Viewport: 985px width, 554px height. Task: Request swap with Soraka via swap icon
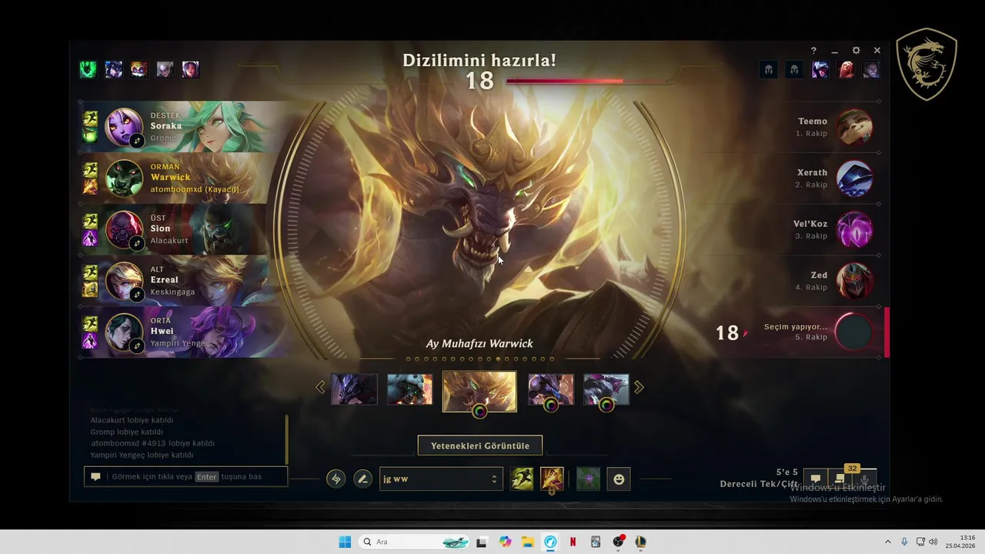(137, 141)
